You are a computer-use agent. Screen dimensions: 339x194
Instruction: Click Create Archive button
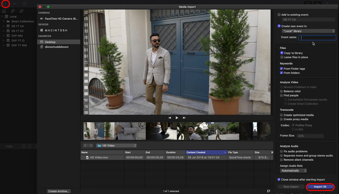tap(59, 191)
